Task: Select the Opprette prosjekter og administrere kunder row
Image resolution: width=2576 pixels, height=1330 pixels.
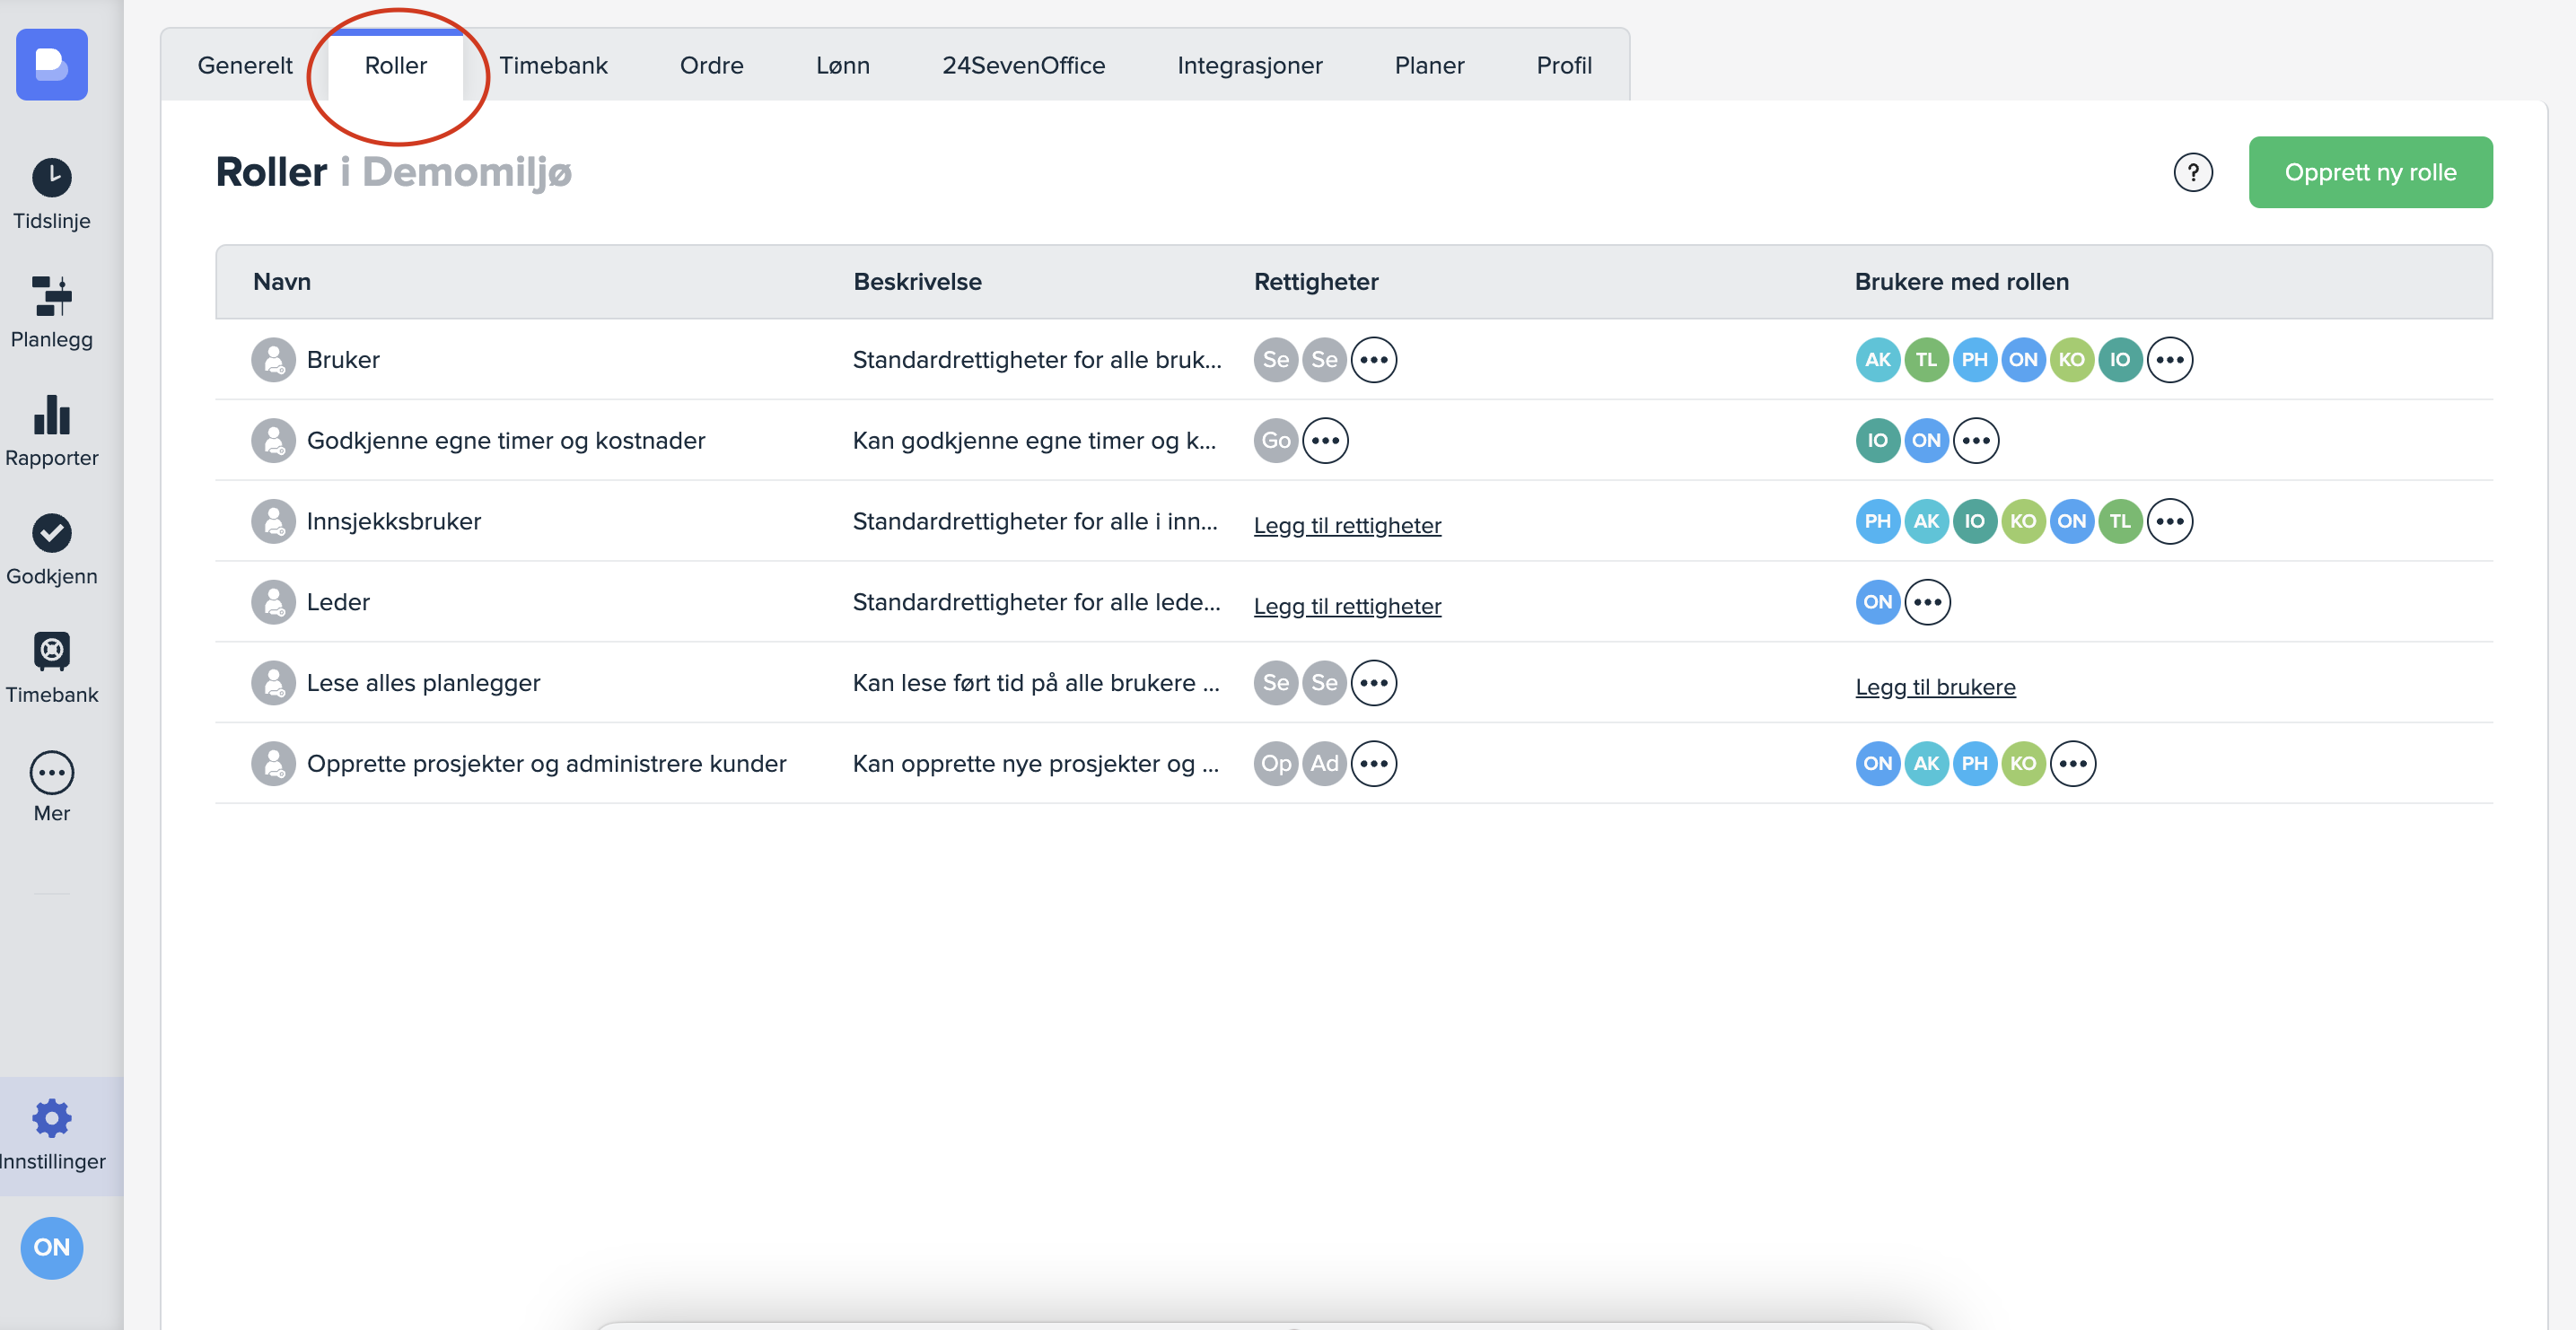Action: 546,764
